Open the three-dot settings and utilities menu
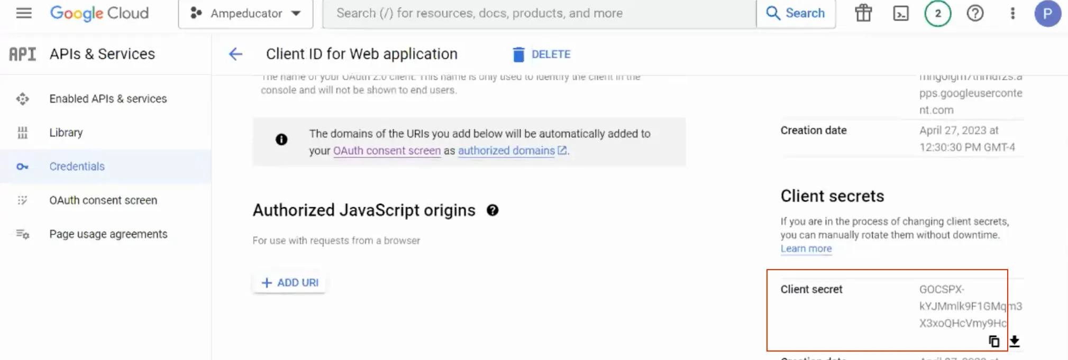Screen dimensions: 1068x360 pyautogui.click(x=1012, y=13)
